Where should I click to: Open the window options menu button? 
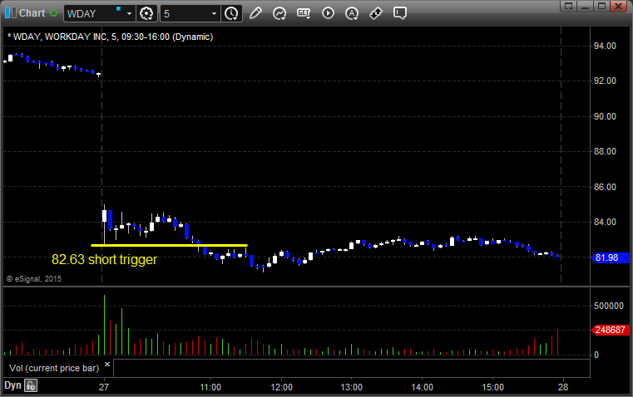tap(569, 6)
